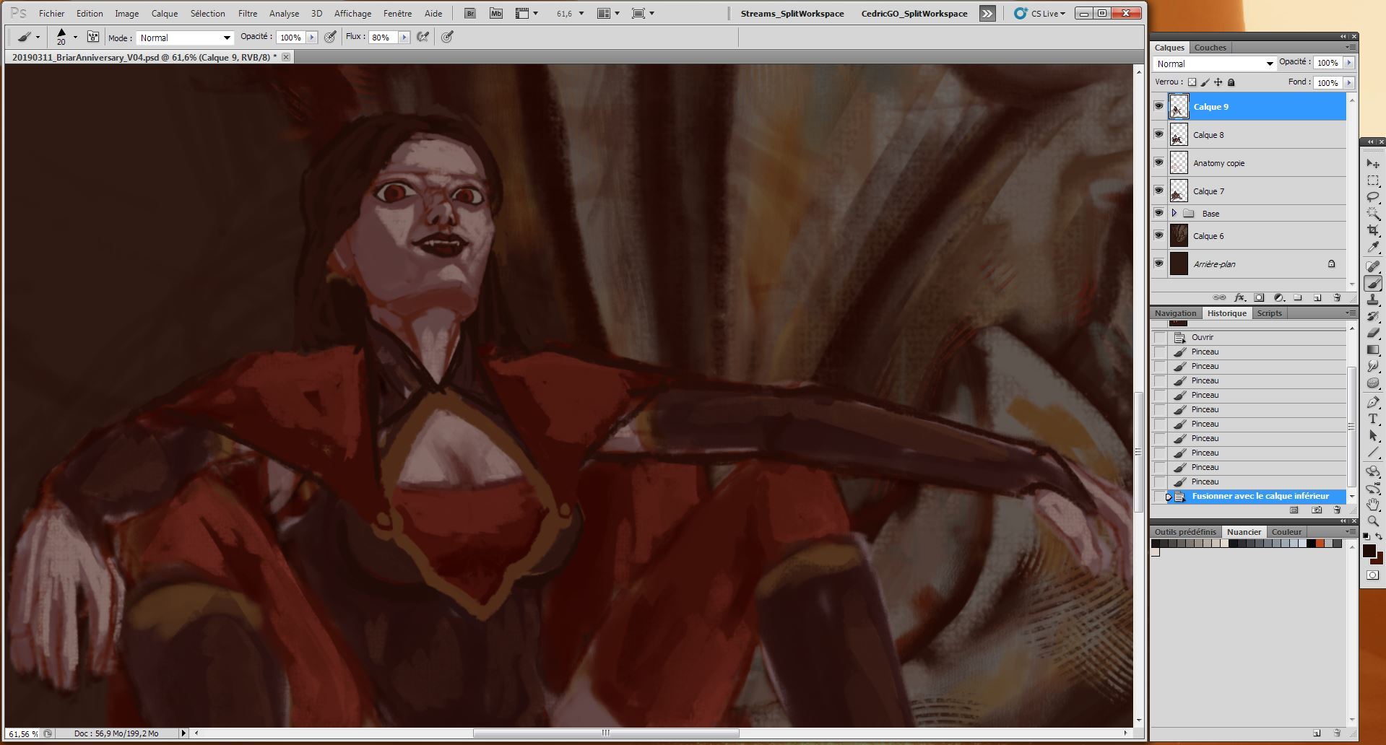Click the Streams_SplitWorkspace workspace button
Image resolution: width=1386 pixels, height=745 pixels.
click(792, 14)
